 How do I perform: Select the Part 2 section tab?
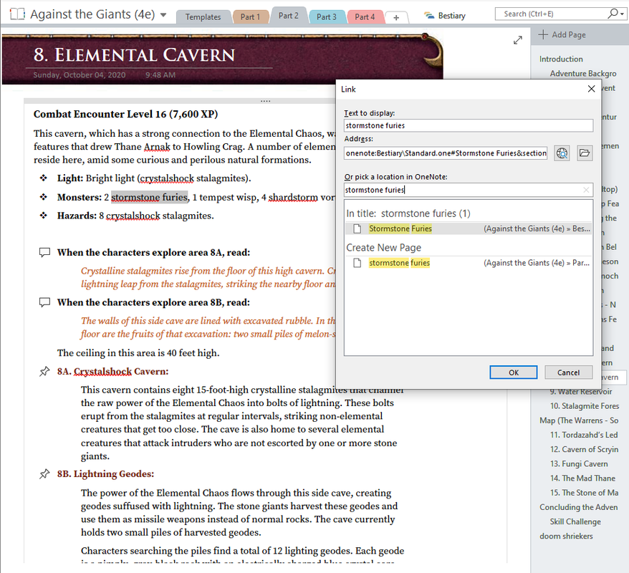(289, 16)
